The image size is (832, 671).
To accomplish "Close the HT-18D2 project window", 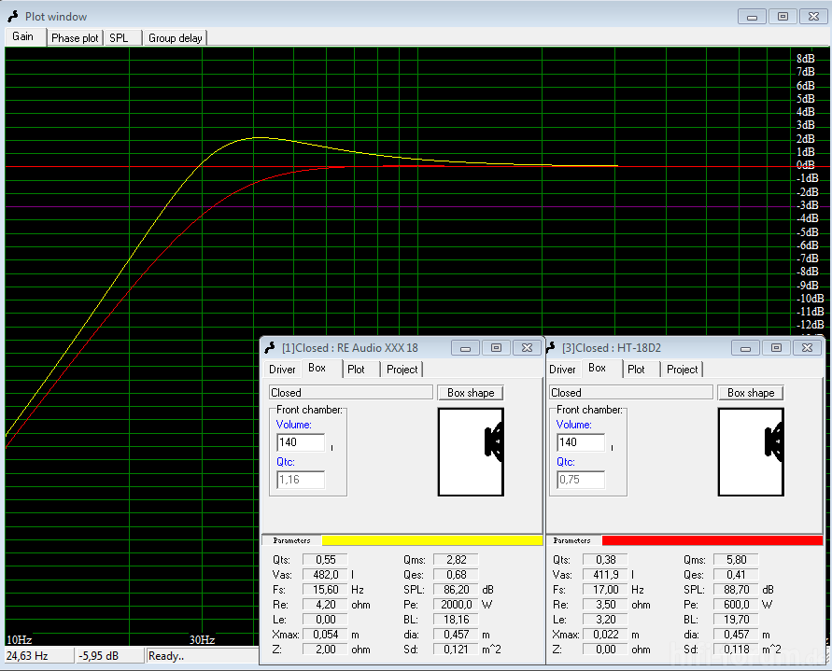I will 806,347.
